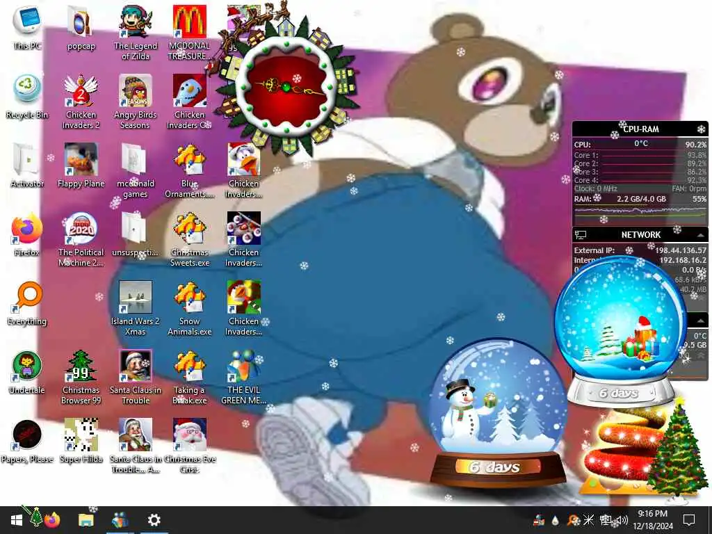Run Blue Ornaments puzzle shortcut

[189, 171]
